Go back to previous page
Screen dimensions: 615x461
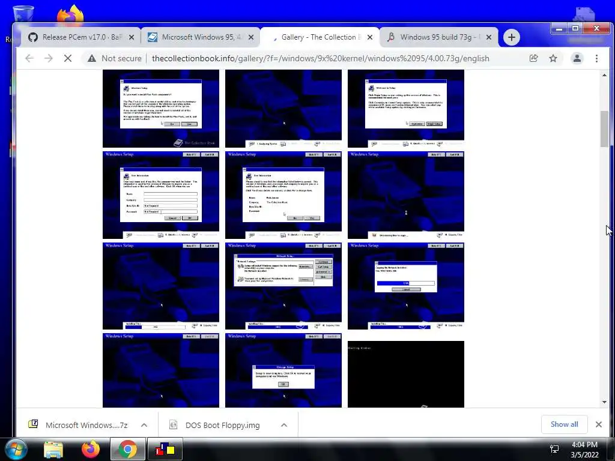click(x=29, y=58)
